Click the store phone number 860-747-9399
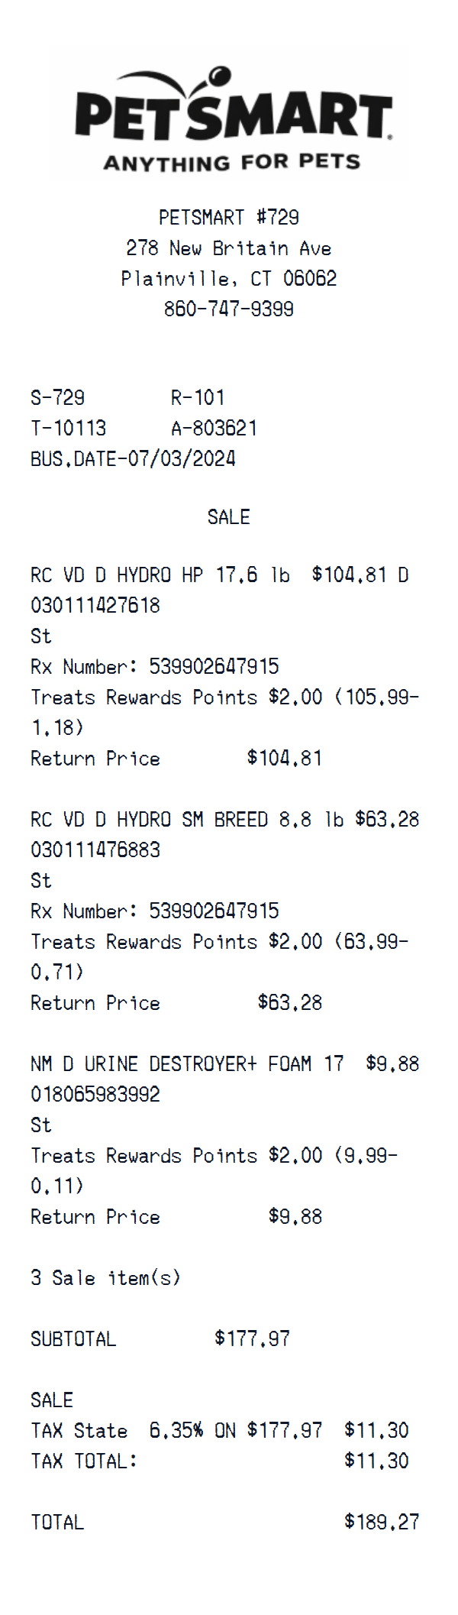458x1615 pixels. (x=229, y=309)
